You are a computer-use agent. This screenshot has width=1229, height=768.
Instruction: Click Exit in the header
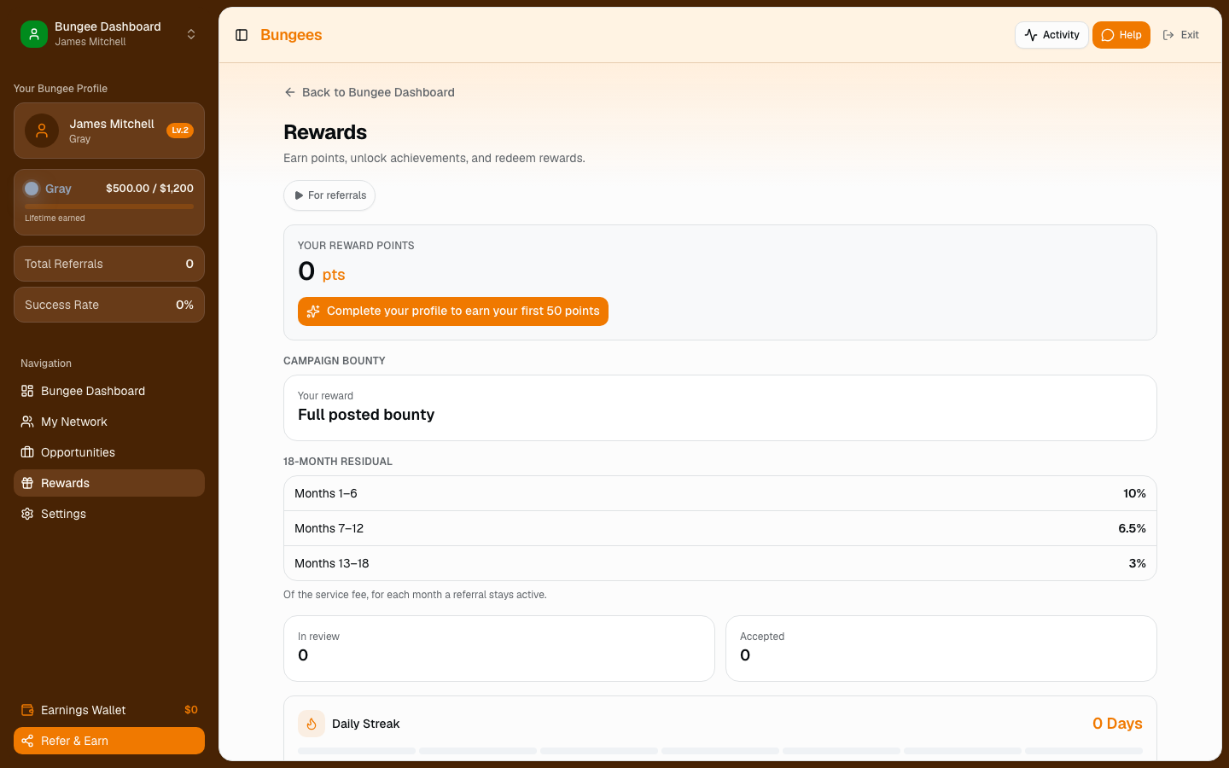1181,35
